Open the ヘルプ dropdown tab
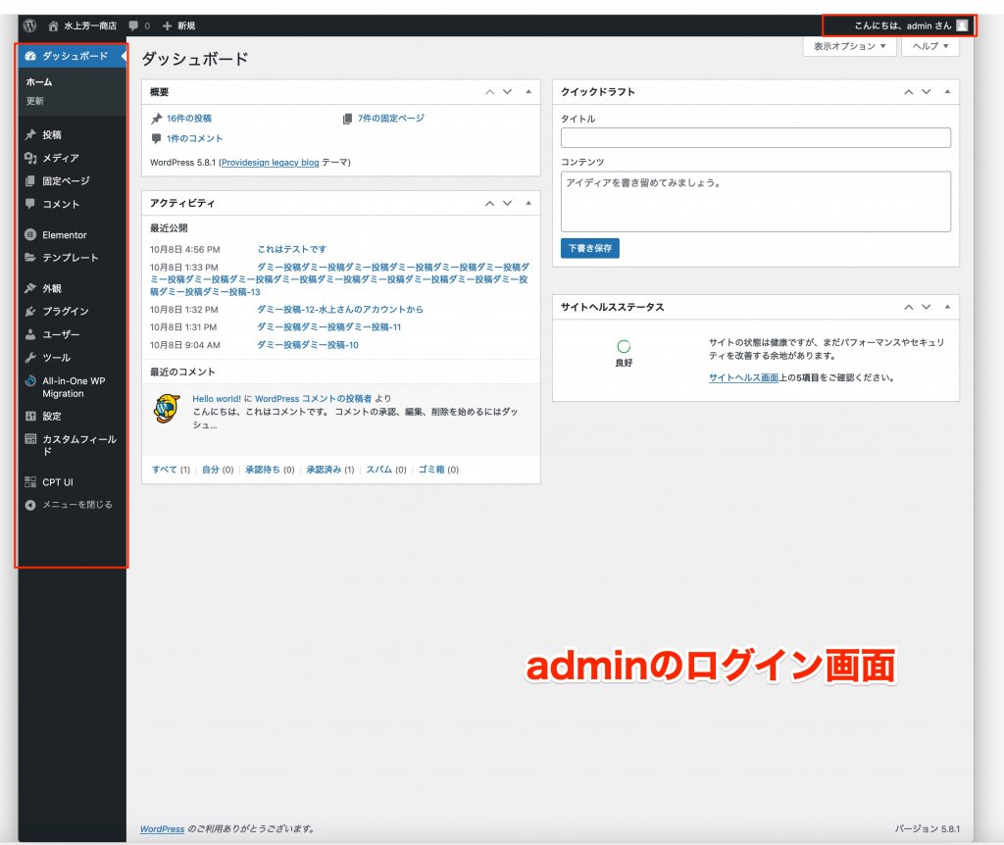The image size is (1004, 845). coord(929,46)
